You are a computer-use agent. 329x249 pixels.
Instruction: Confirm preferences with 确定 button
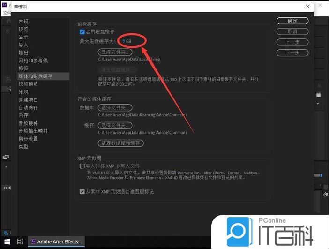(292, 21)
